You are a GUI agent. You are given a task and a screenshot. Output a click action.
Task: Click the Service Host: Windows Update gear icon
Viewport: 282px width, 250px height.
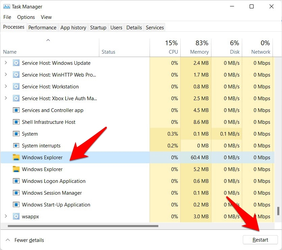point(16,63)
